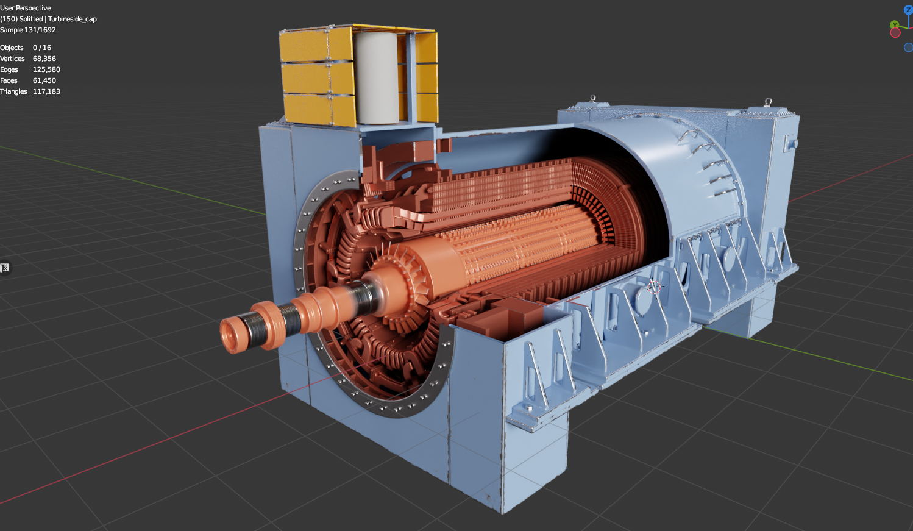913x531 pixels.
Task: Click the Triangles 117,183 statistic
Action: [x=30, y=91]
